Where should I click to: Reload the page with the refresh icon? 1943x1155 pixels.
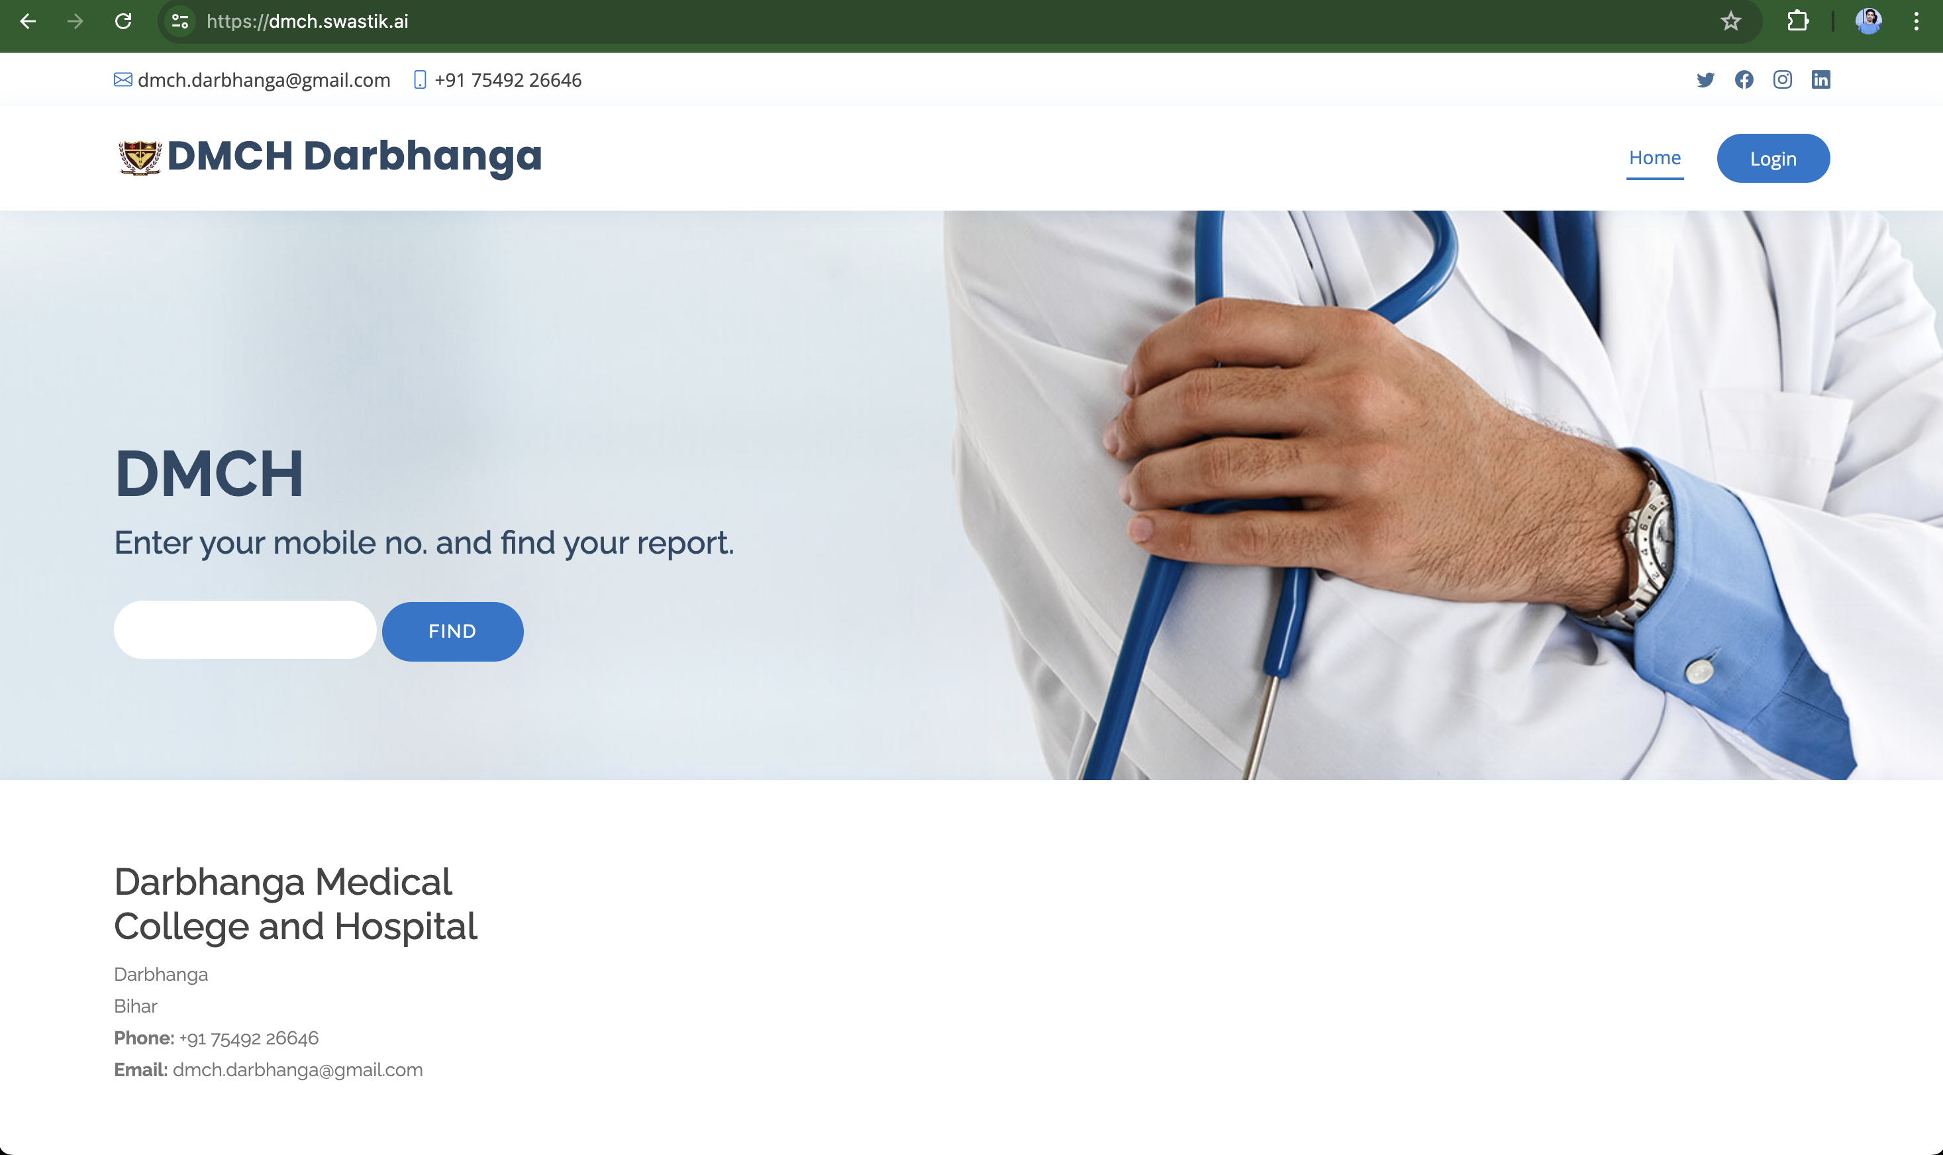pos(123,21)
